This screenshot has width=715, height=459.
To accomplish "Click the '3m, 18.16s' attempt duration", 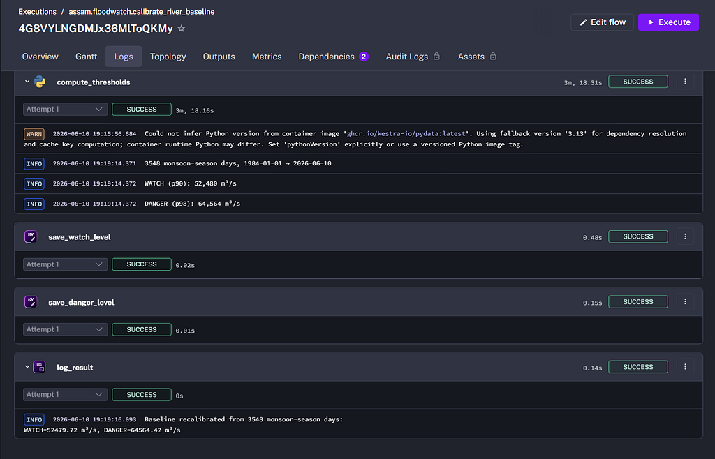I will coord(195,110).
